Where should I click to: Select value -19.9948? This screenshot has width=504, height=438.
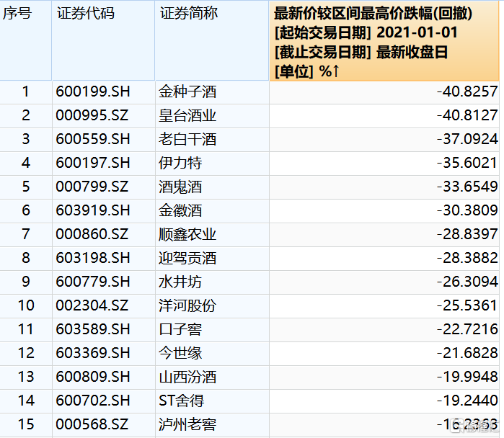467,377
